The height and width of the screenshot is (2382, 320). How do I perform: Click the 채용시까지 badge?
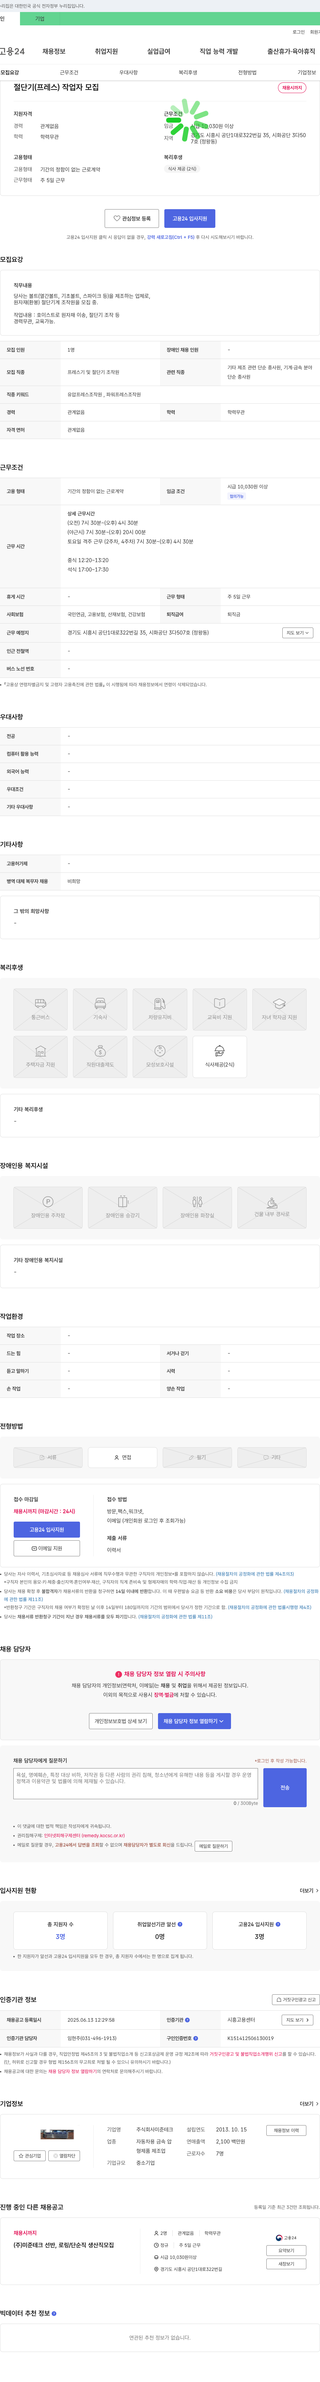point(292,88)
